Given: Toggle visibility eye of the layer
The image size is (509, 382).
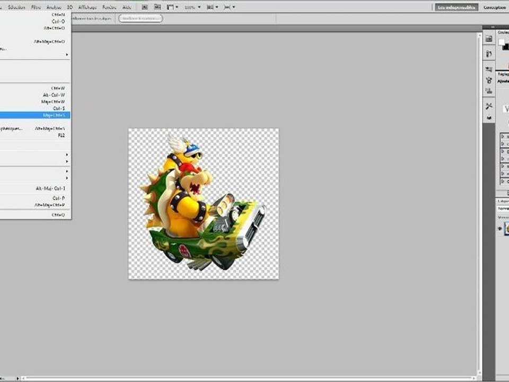Looking at the screenshot, I should pos(500,229).
